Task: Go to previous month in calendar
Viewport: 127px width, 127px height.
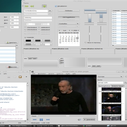Action: (x=59, y=30)
